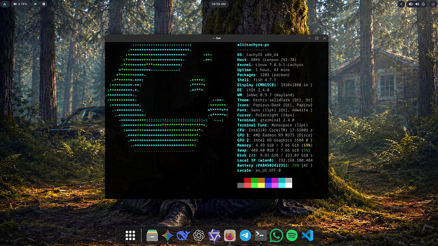
Task: Click the red power button in top panel
Action: pos(433,4)
